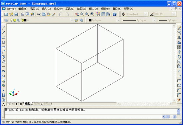The height and width of the screenshot is (125, 183).
Task: Select the Ellipse tool
Action: tap(4, 71)
